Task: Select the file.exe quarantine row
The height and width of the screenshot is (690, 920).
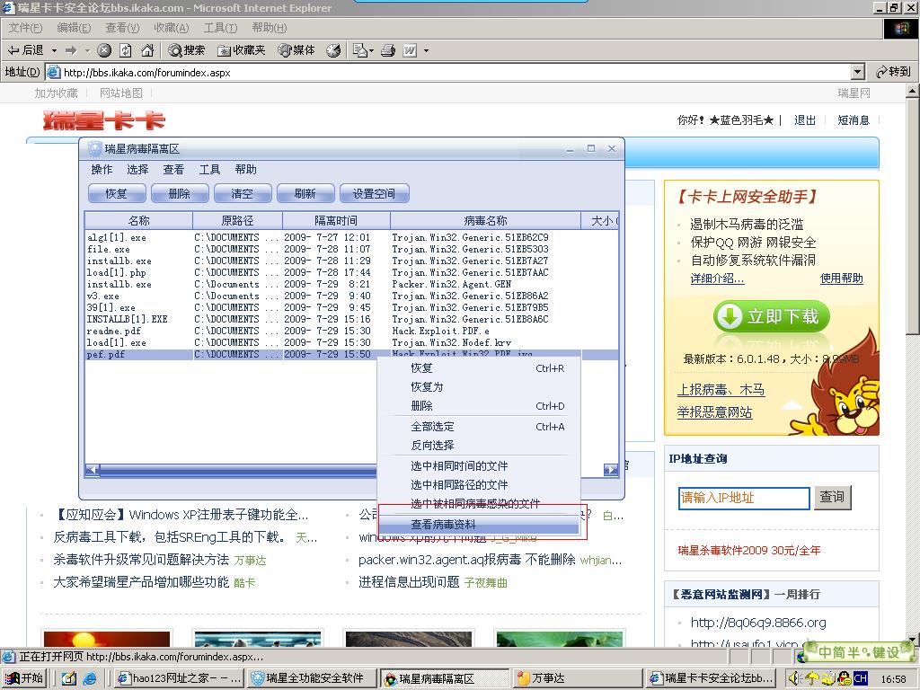Action: [x=352, y=249]
